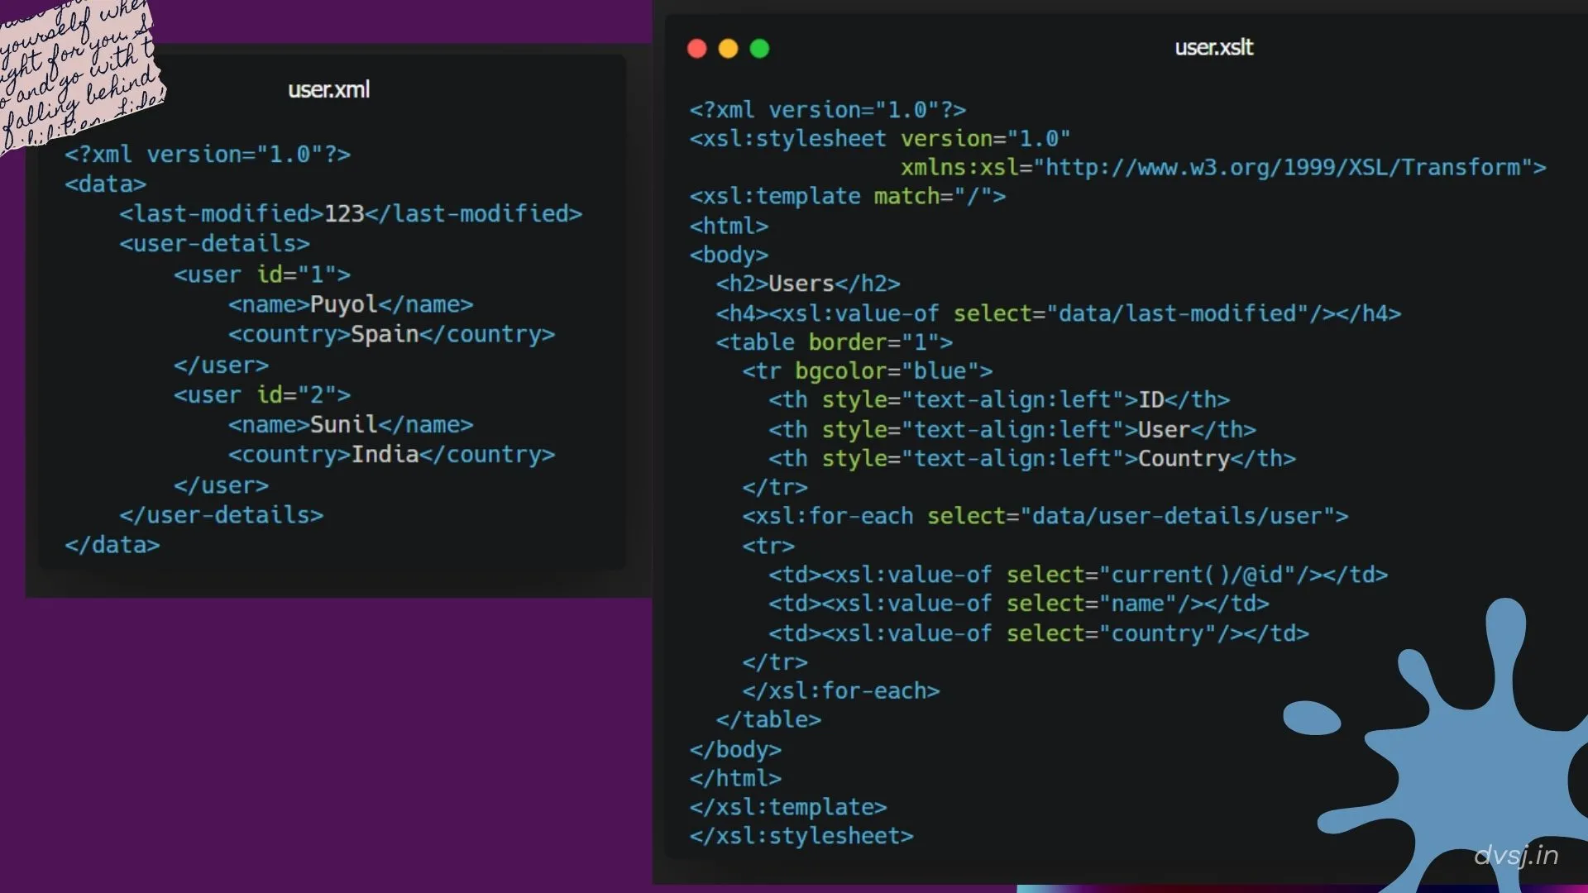The width and height of the screenshot is (1588, 893).
Task: Click the red close button on user.xslt window
Action: pos(696,49)
